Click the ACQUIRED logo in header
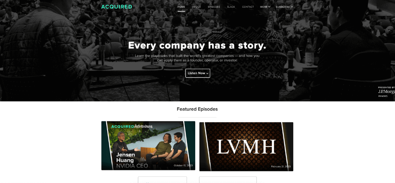This screenshot has height=183, width=395. (x=116, y=7)
